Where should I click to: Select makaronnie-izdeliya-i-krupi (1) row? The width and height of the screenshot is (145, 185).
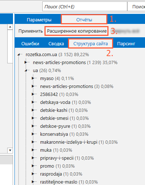pyautogui.click(x=79, y=142)
